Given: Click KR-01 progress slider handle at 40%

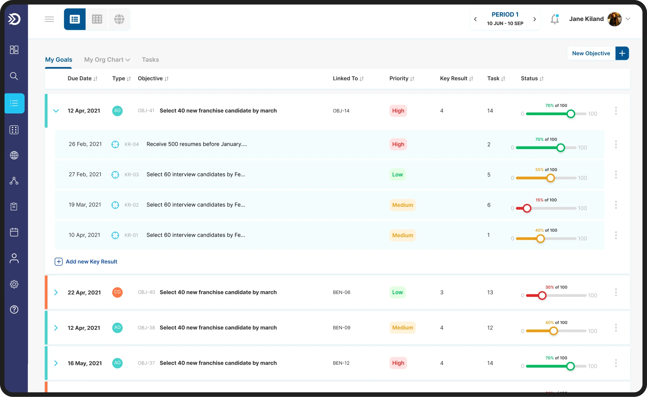Looking at the screenshot, I should pos(540,239).
